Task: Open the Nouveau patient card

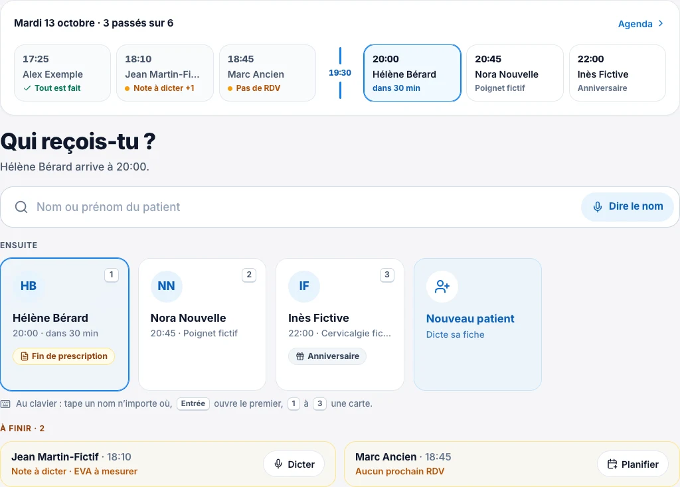Action: tap(477, 324)
